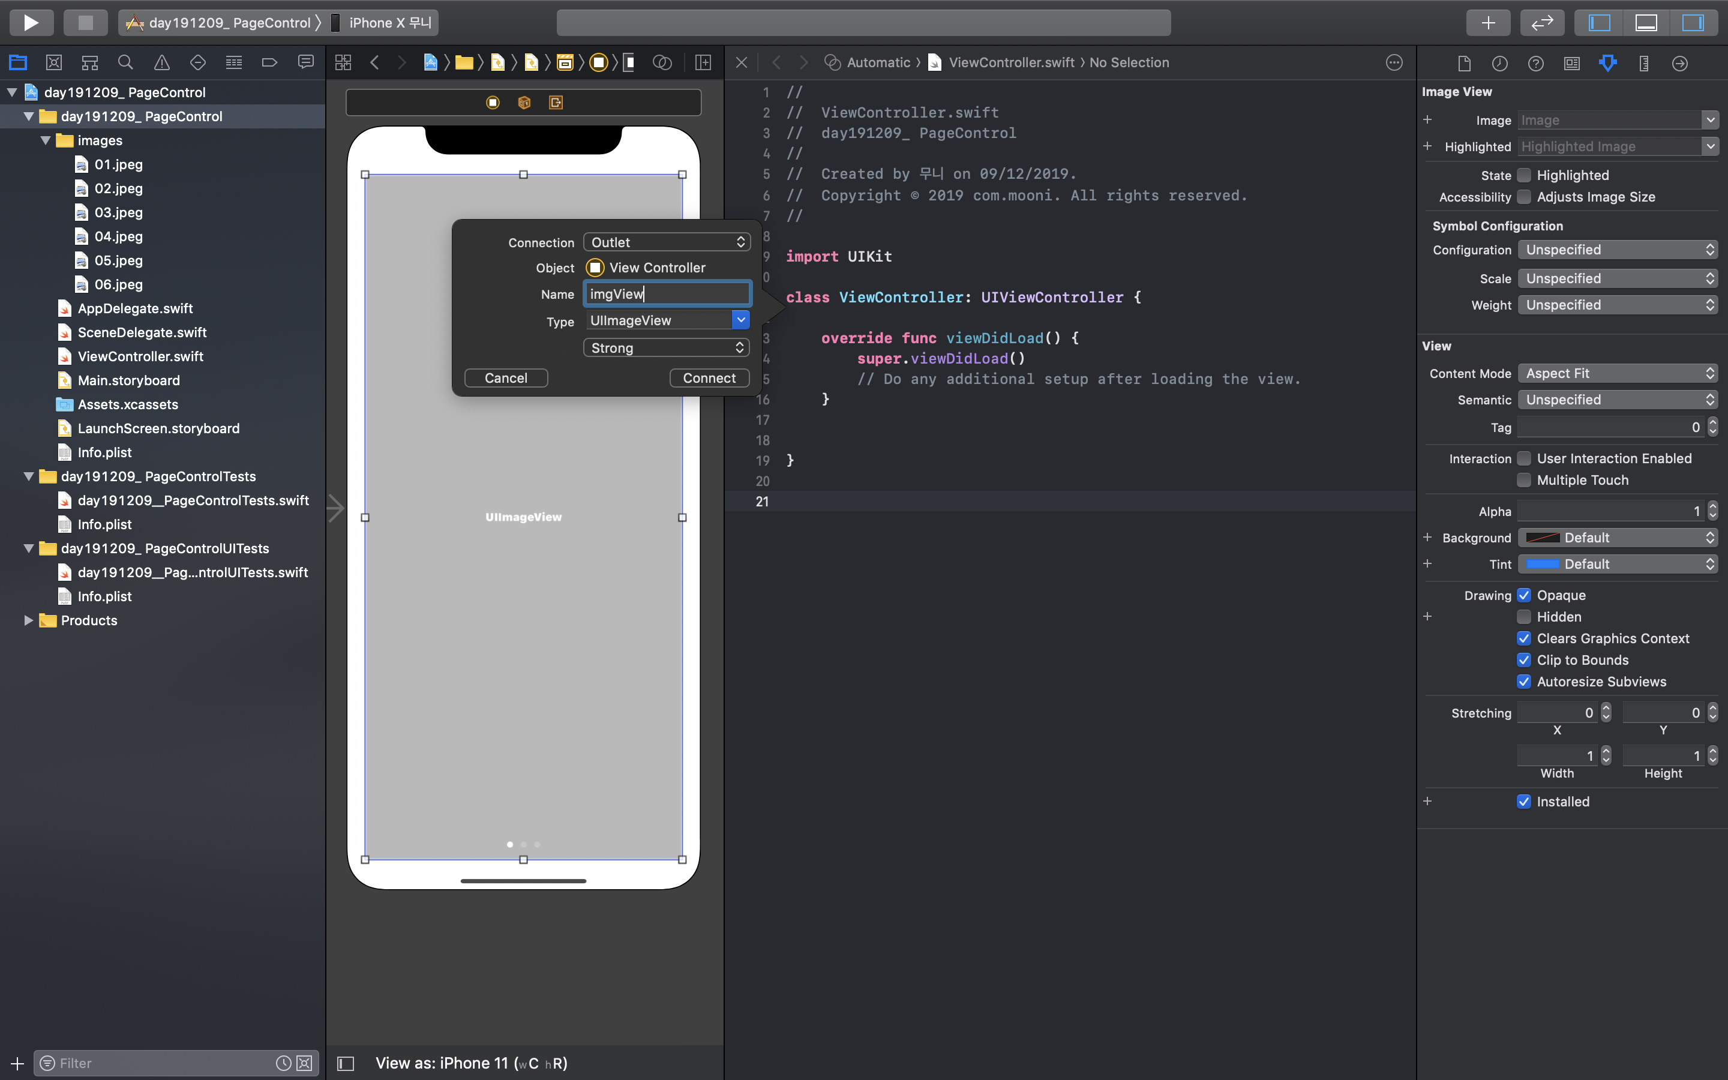Open AppDelegate.swift file
The width and height of the screenshot is (1728, 1080).
pos(135,308)
